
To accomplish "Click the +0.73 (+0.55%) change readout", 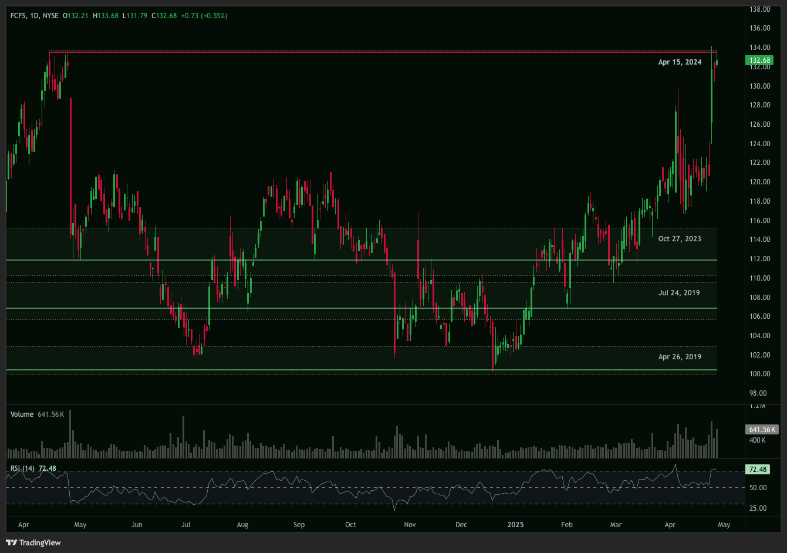I will coord(204,16).
